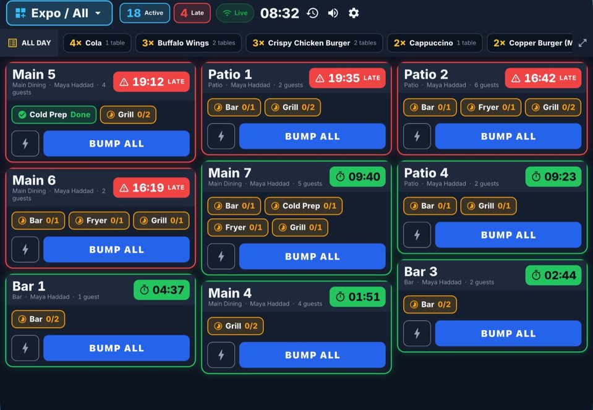Open settings gear in top bar
This screenshot has height=410, width=593.
coord(353,13)
